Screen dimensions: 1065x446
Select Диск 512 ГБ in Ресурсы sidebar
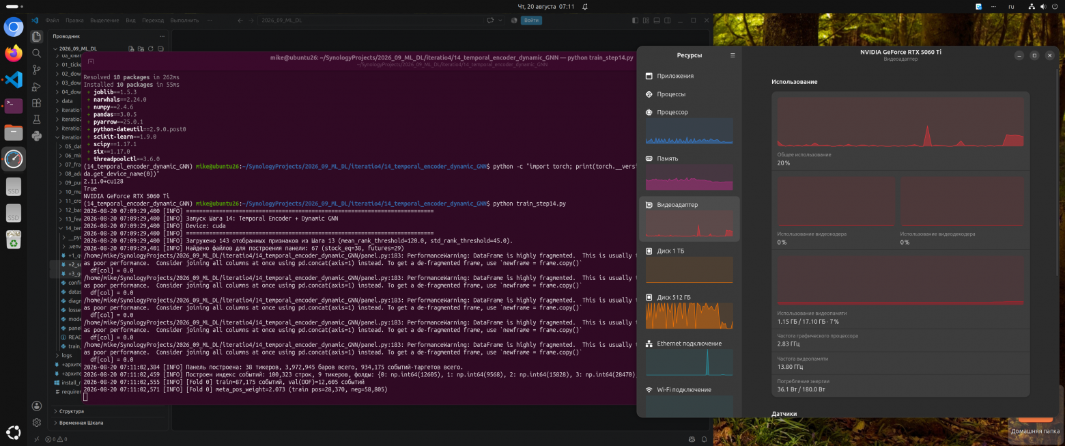coord(689,311)
